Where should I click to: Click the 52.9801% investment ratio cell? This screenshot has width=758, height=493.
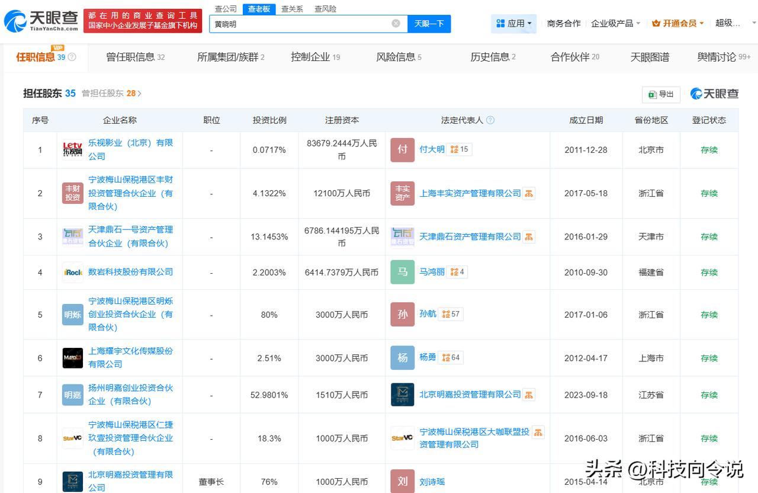click(x=269, y=395)
